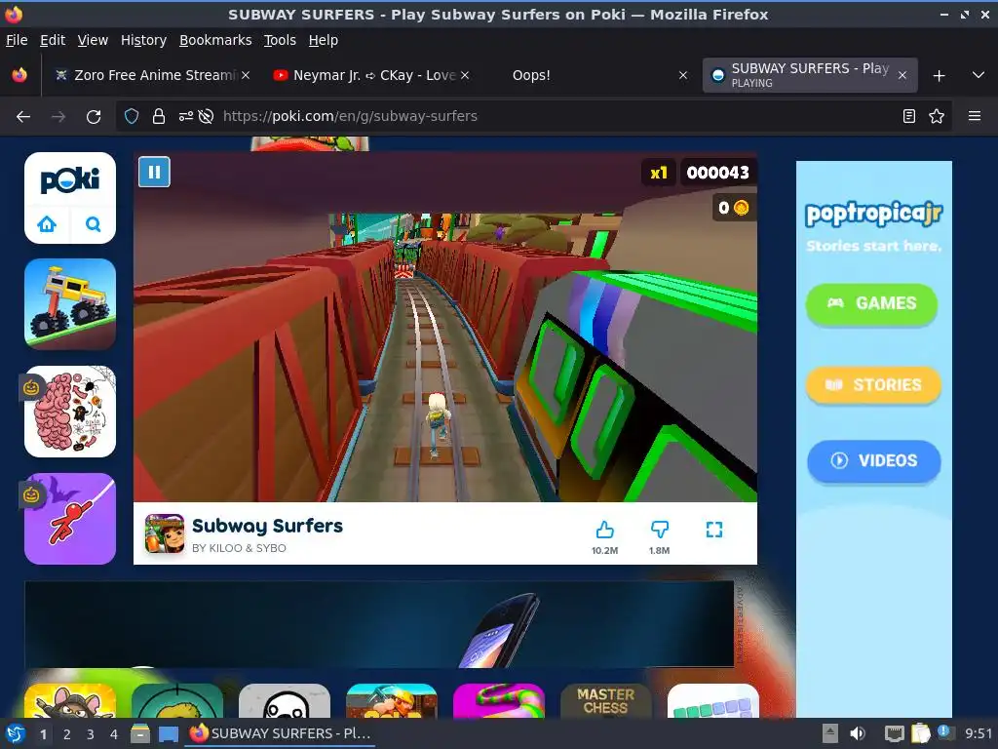Open the file manager taskbar icon
Viewport: 998px width, 749px height.
140,734
